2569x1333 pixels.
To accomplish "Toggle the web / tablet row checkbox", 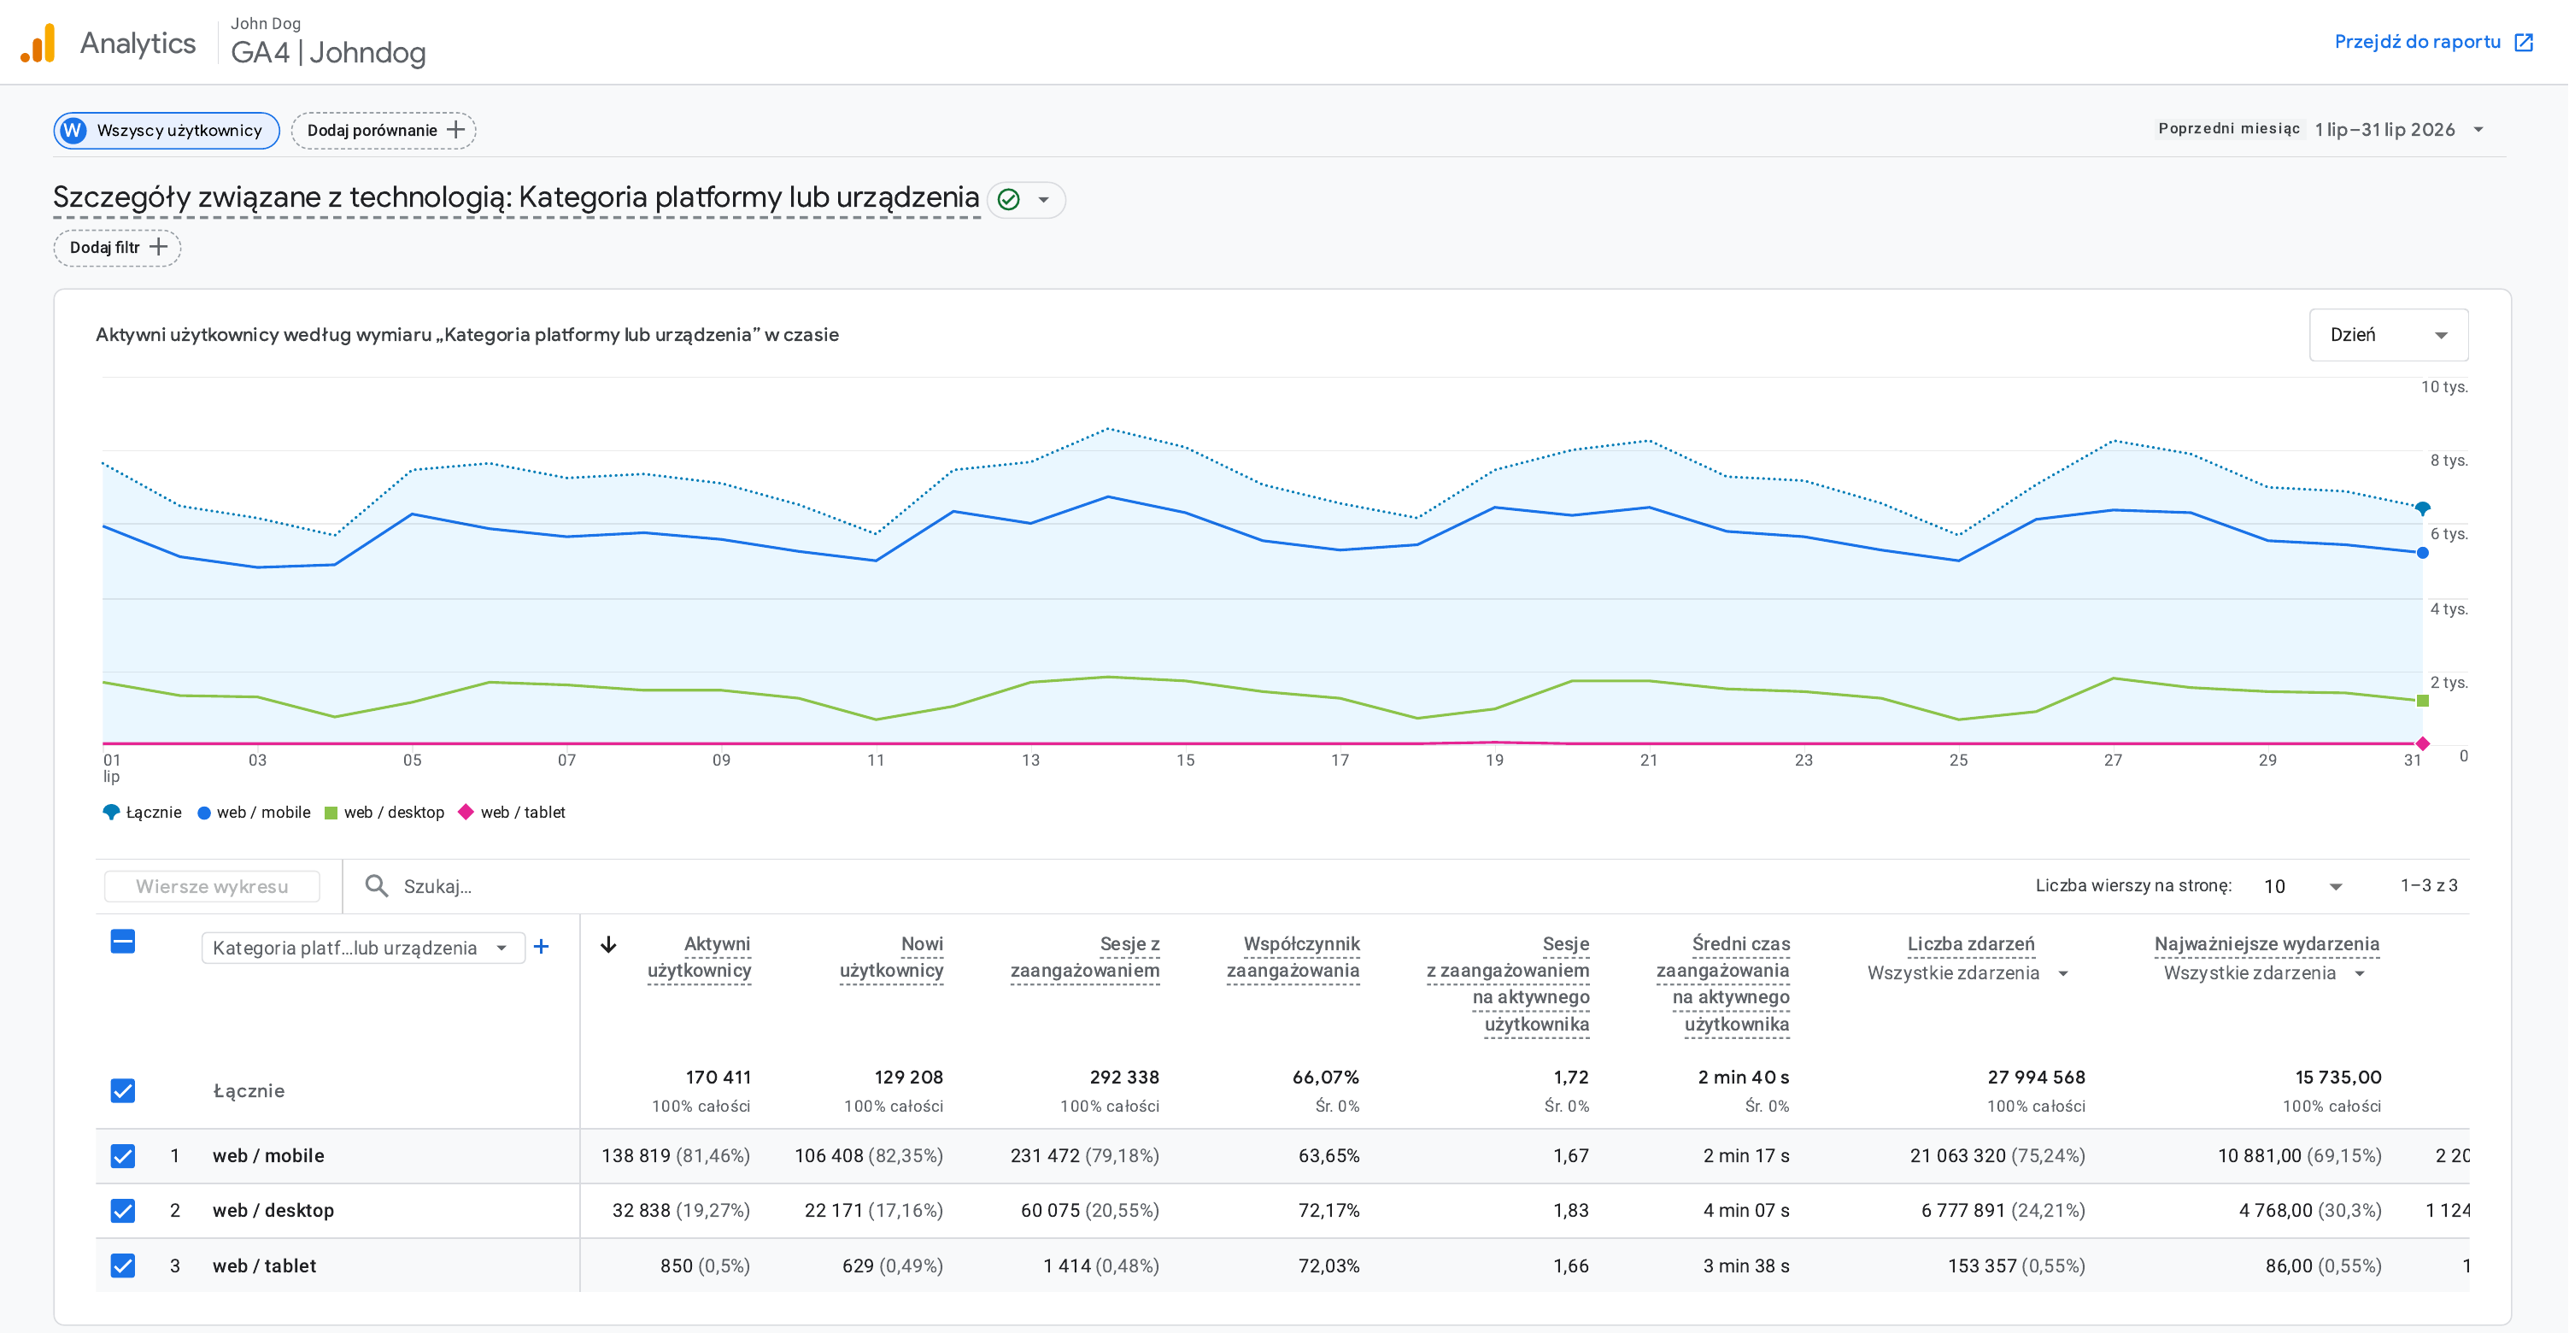I will pyautogui.click(x=123, y=1265).
